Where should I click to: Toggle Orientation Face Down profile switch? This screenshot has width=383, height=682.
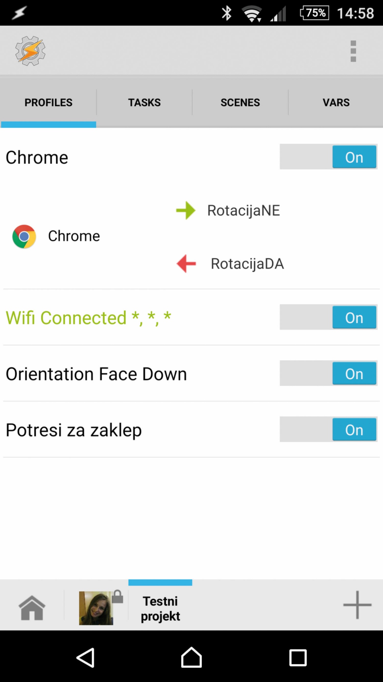[x=328, y=373]
